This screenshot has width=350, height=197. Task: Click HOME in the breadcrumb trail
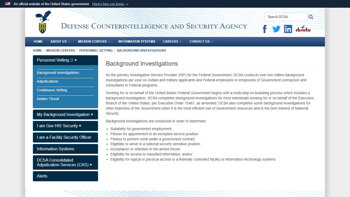[x=37, y=51]
